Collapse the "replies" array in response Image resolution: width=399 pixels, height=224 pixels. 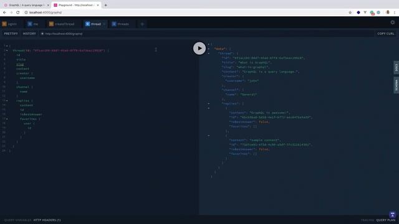(209, 104)
